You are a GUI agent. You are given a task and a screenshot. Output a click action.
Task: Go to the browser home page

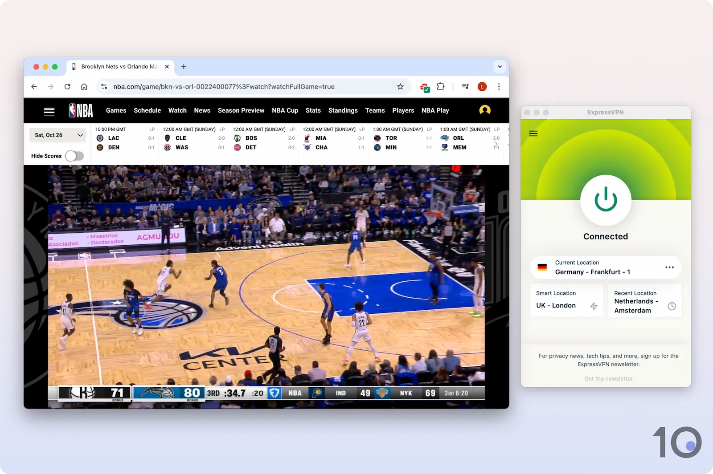[x=84, y=87]
